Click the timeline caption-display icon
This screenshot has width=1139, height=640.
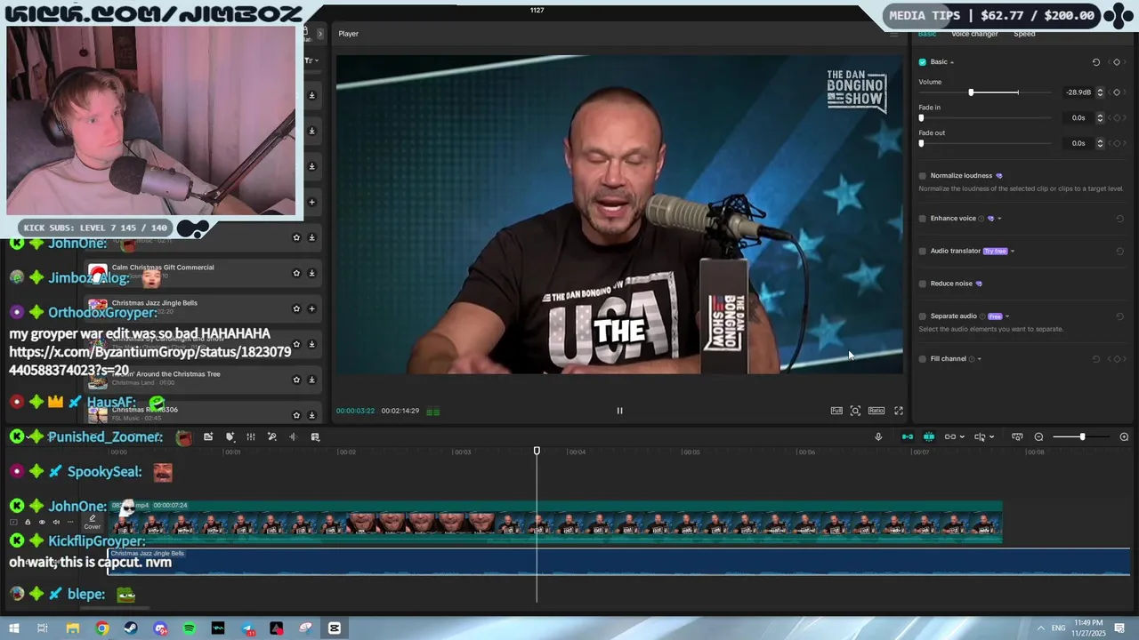(x=1017, y=436)
